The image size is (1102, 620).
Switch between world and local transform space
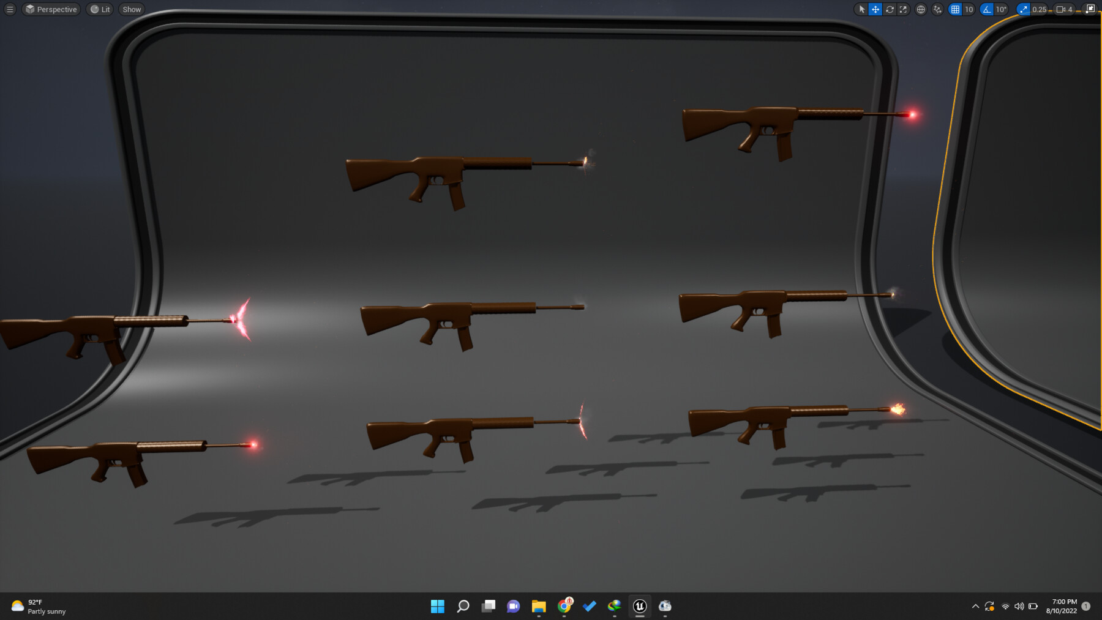[921, 9]
